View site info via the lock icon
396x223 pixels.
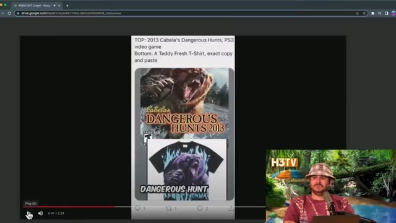click(18, 13)
